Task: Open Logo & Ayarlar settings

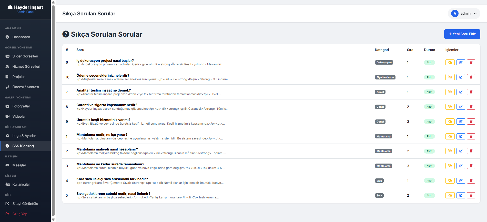Action: pyautogui.click(x=25, y=136)
